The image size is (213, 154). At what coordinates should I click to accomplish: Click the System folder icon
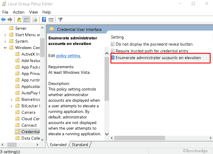[x=11, y=41]
